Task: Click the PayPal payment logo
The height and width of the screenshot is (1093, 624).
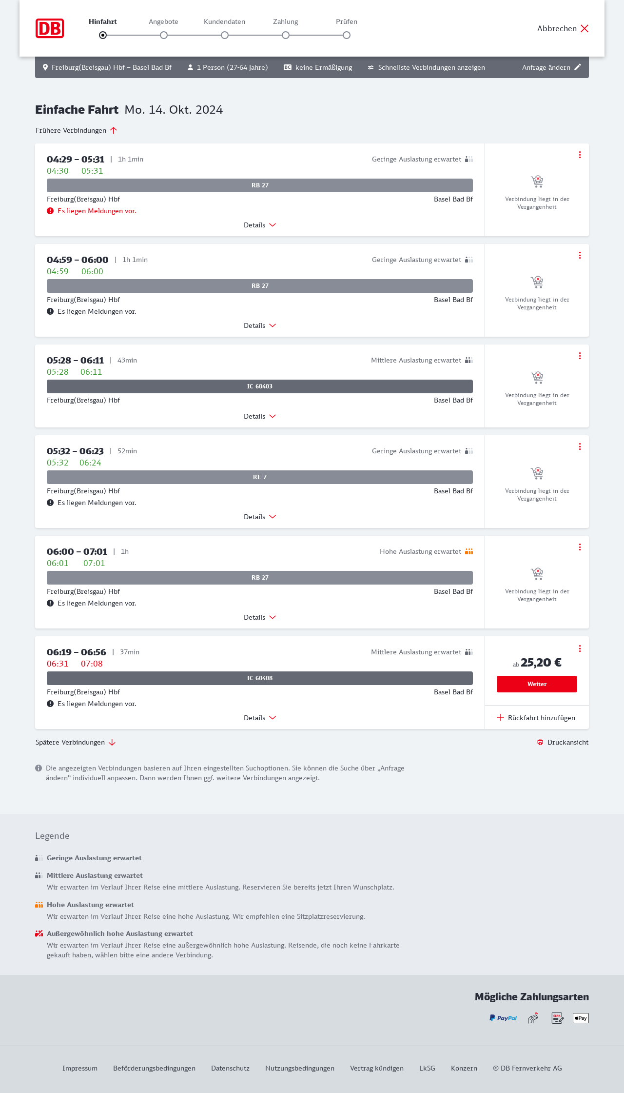Action: tap(503, 1018)
